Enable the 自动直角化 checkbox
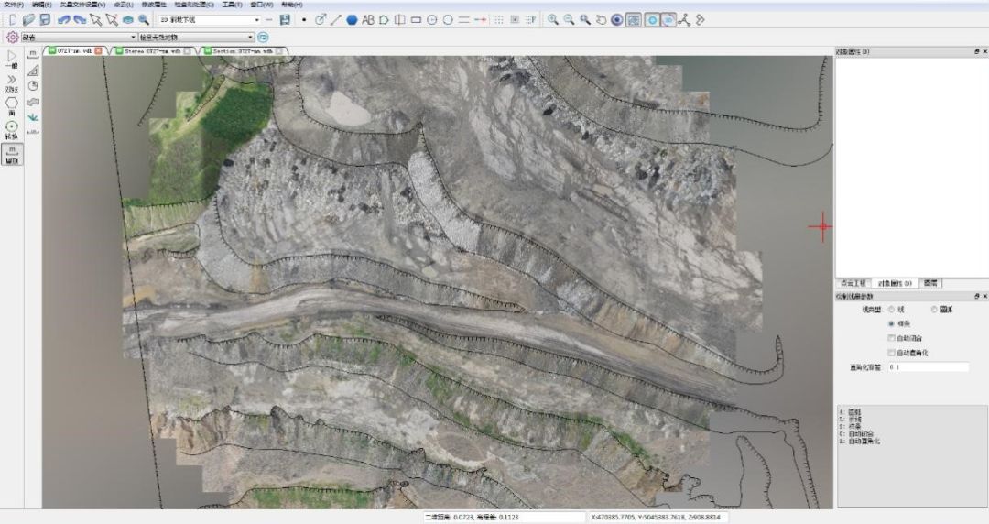 point(891,352)
